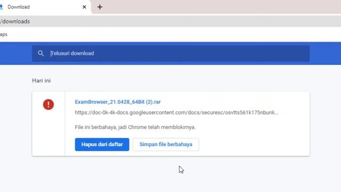Click the address bar showing /downloads

(x=170, y=21)
